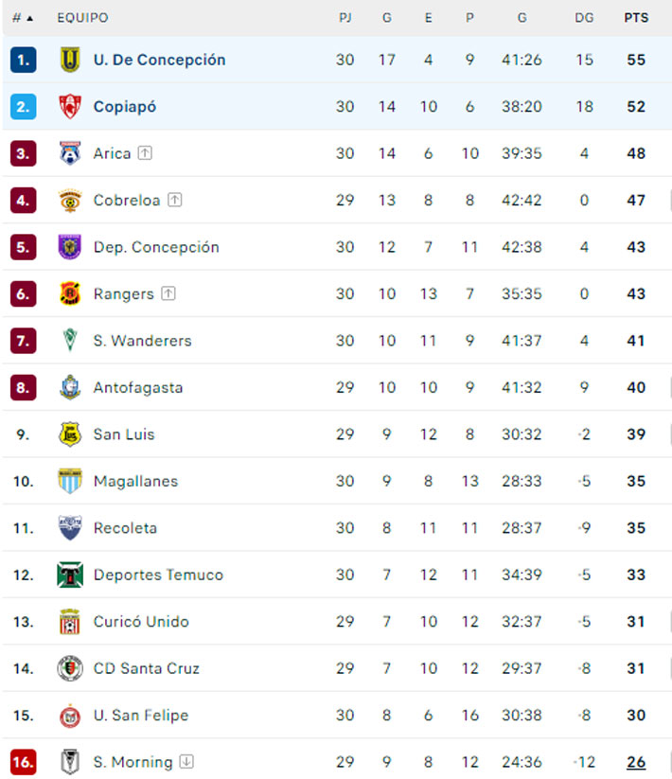Sort standings by PJ column header
Viewport: 672px width, 779px height.
pos(345,18)
